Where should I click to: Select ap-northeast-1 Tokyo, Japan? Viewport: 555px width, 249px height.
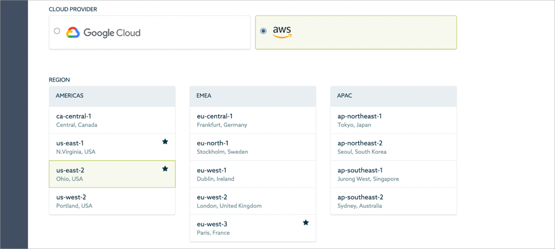coord(393,120)
